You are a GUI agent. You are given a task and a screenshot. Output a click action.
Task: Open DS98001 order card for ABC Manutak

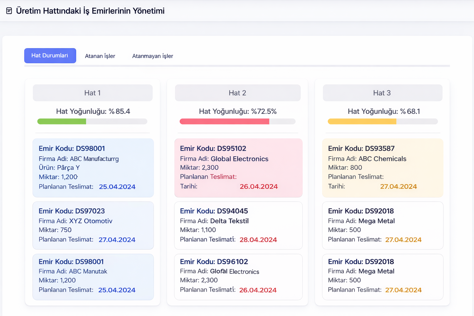point(93,277)
